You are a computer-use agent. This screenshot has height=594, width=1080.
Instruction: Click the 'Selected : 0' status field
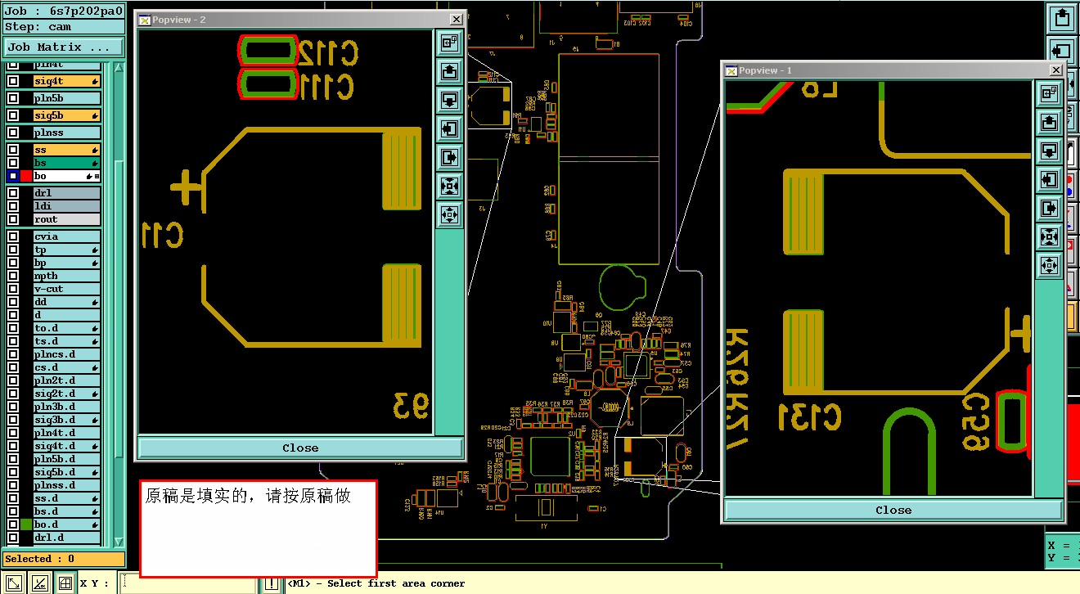[63, 559]
